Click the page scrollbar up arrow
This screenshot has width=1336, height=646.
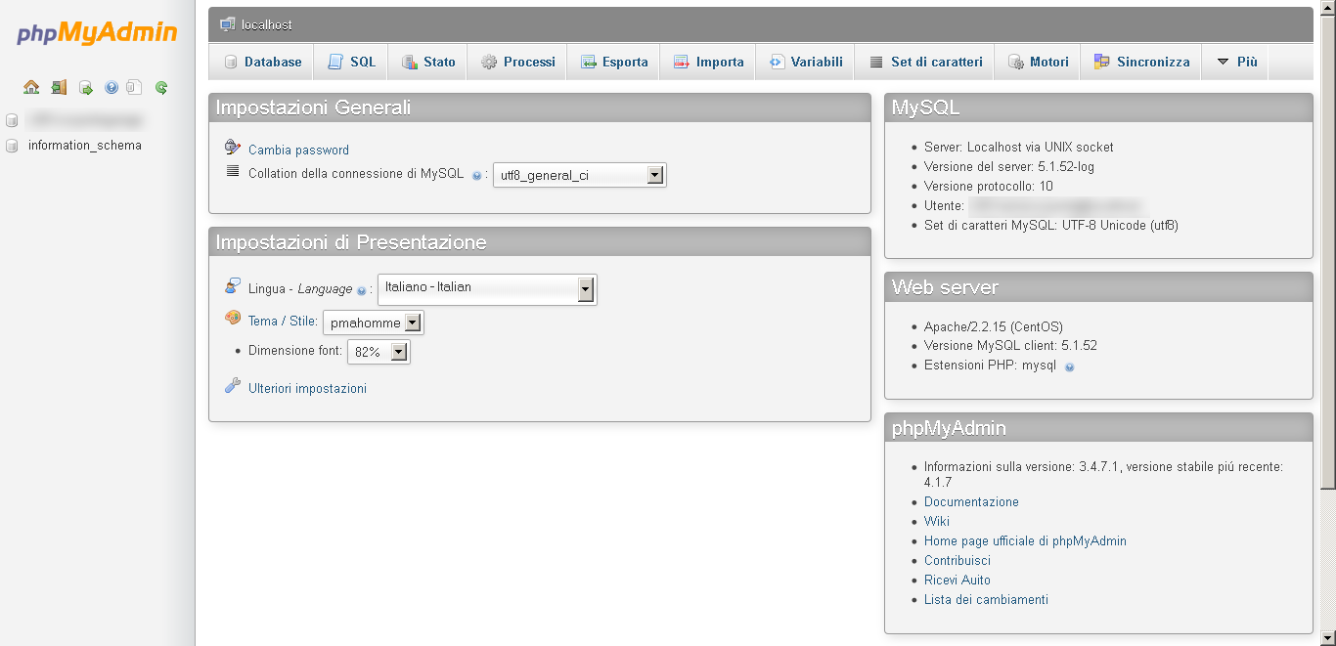[x=1327, y=8]
